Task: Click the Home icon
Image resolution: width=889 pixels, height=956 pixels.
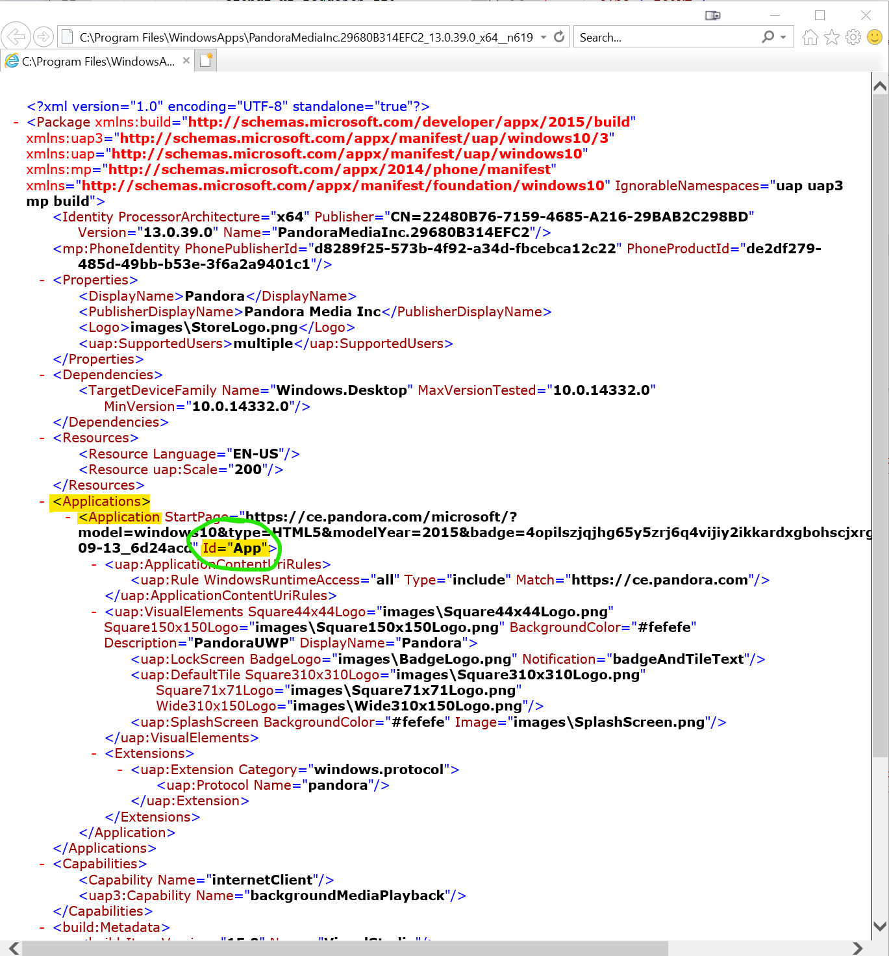Action: [810, 37]
